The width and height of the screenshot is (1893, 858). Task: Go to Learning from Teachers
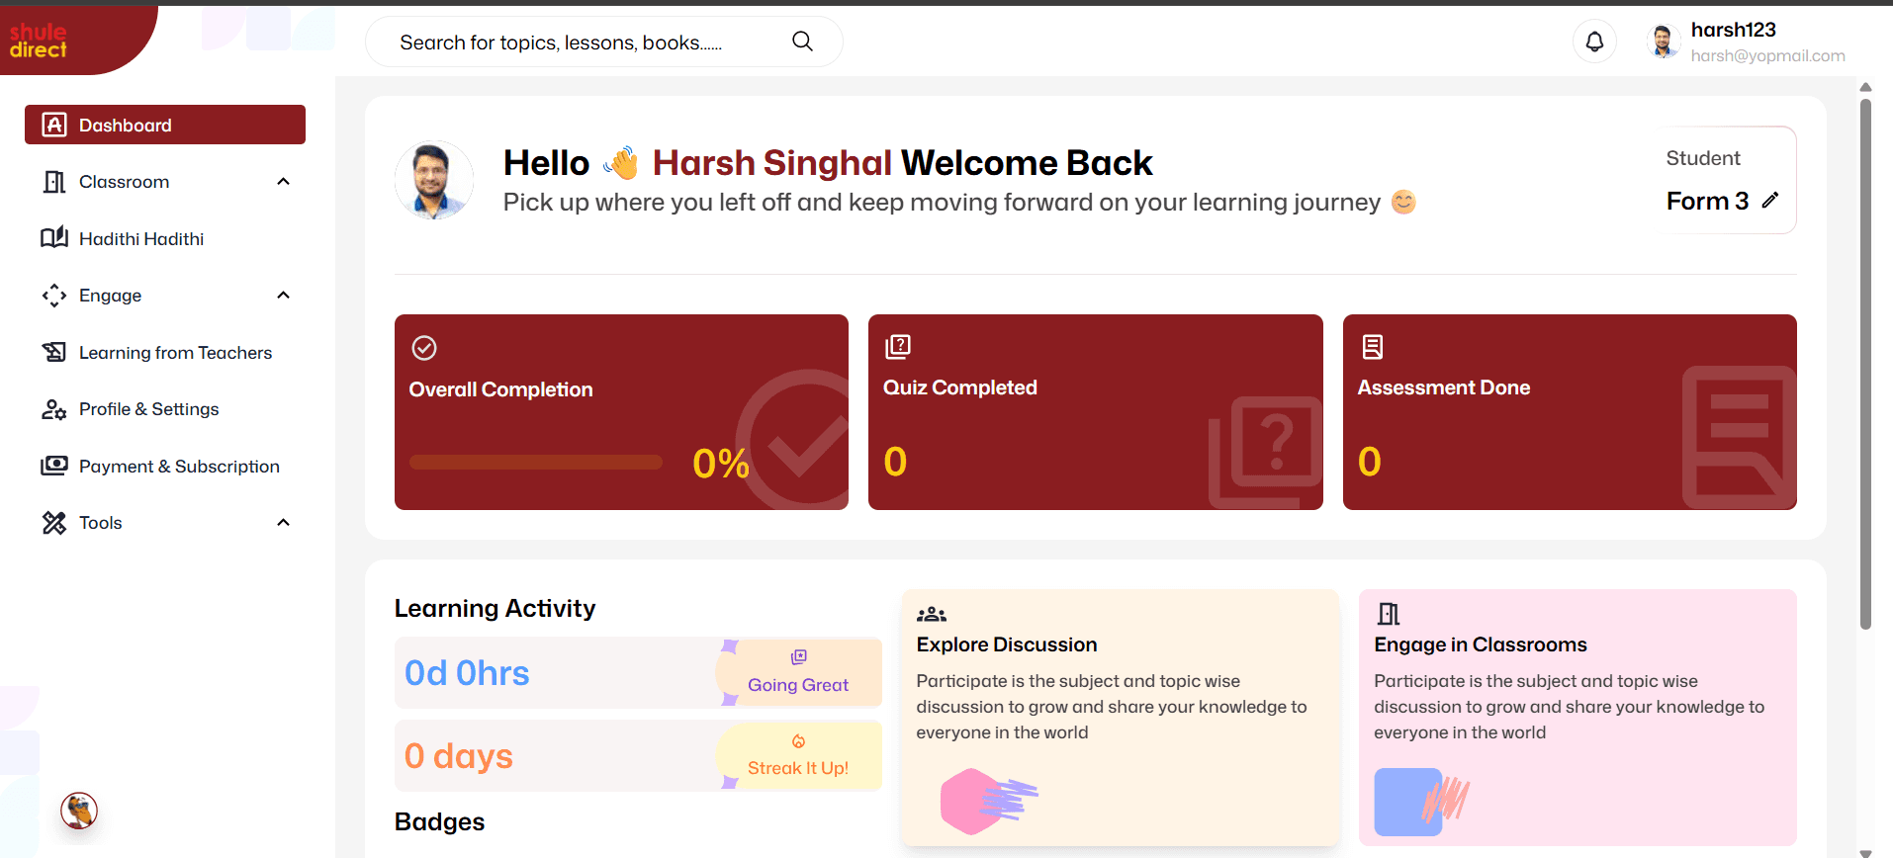coord(165,352)
